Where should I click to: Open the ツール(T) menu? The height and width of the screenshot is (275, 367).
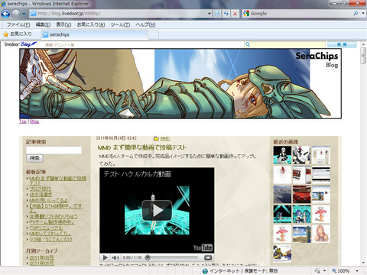(x=120, y=24)
